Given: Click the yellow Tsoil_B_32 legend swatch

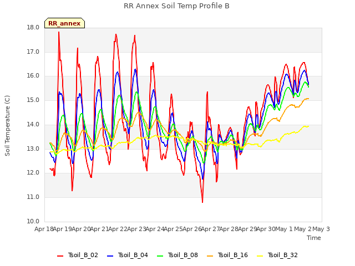Looking at the screenshot, I should coord(260,256).
